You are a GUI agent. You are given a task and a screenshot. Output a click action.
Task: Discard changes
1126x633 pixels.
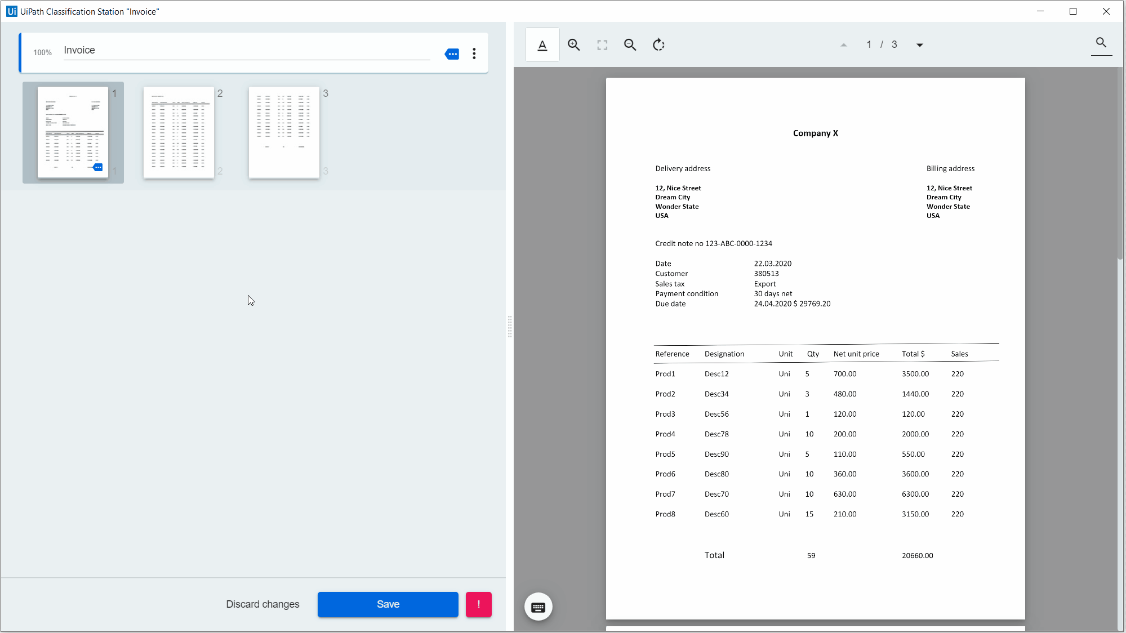click(262, 604)
